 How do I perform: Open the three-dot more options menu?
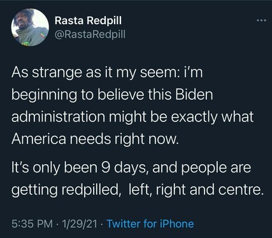261,20
